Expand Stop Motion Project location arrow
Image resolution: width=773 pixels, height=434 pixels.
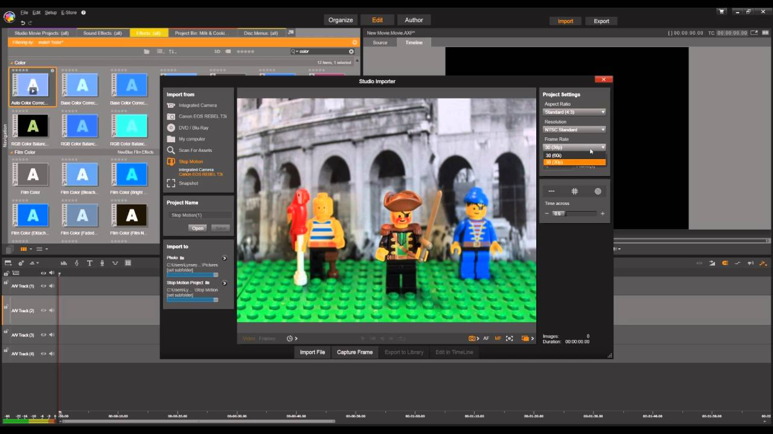pos(224,283)
